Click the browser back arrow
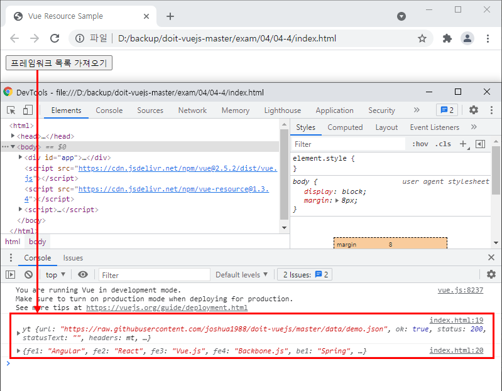 pos(14,38)
